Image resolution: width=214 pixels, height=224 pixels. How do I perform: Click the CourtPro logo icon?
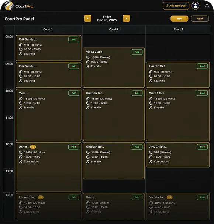click(9, 6)
